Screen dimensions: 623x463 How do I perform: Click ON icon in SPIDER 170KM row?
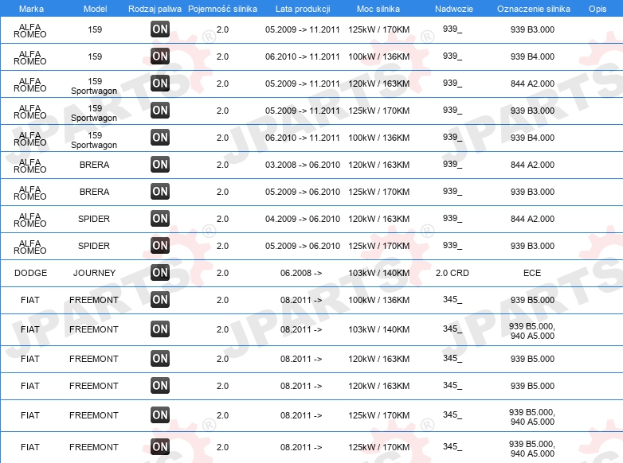click(x=160, y=245)
